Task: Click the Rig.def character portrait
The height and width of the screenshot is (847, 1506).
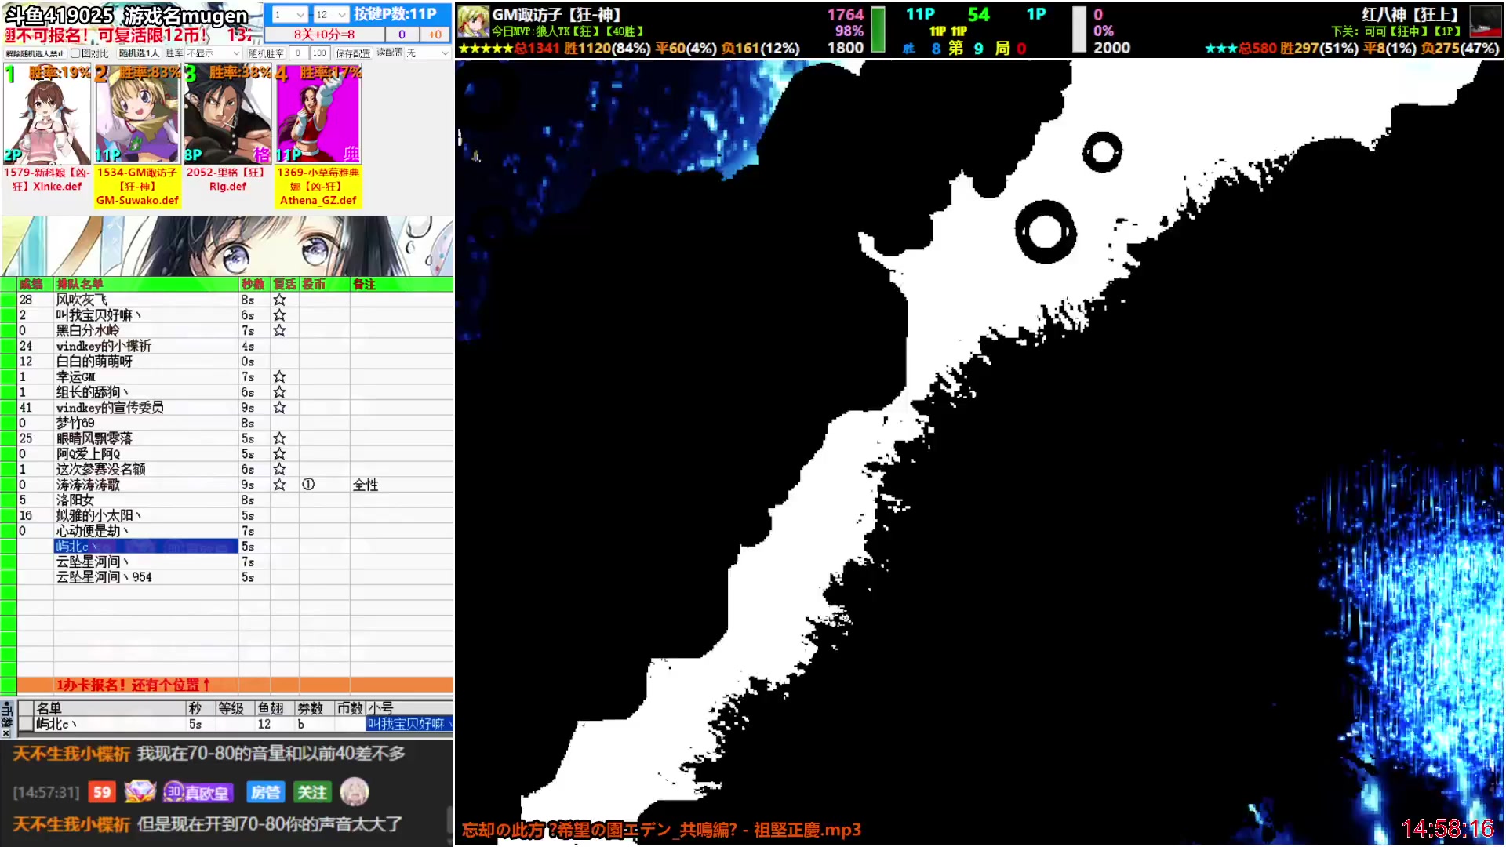Action: click(227, 115)
